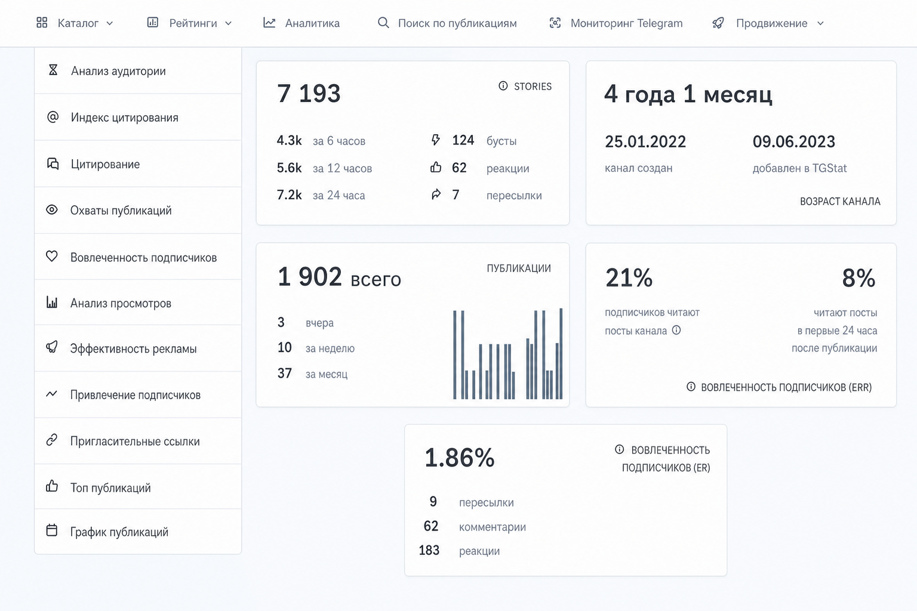Image resolution: width=917 pixels, height=611 pixels.
Task: Open Мониторинг Telegram in the top navigation
Action: pos(616,23)
